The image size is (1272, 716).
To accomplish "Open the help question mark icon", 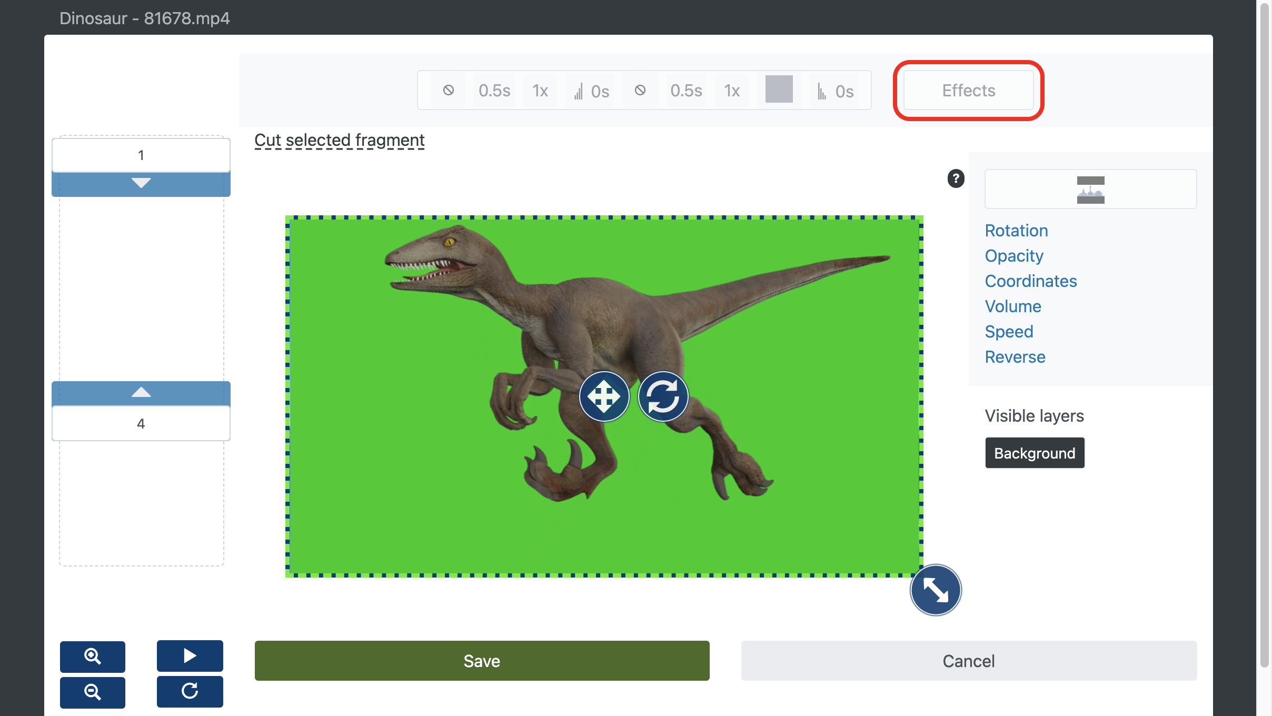I will (x=956, y=178).
